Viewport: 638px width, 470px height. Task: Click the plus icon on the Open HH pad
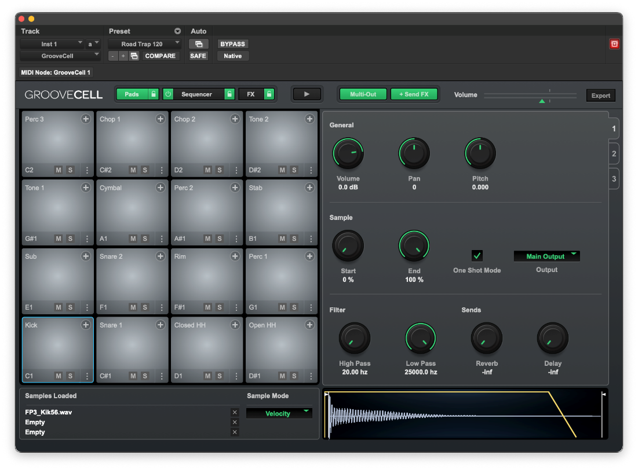point(309,325)
